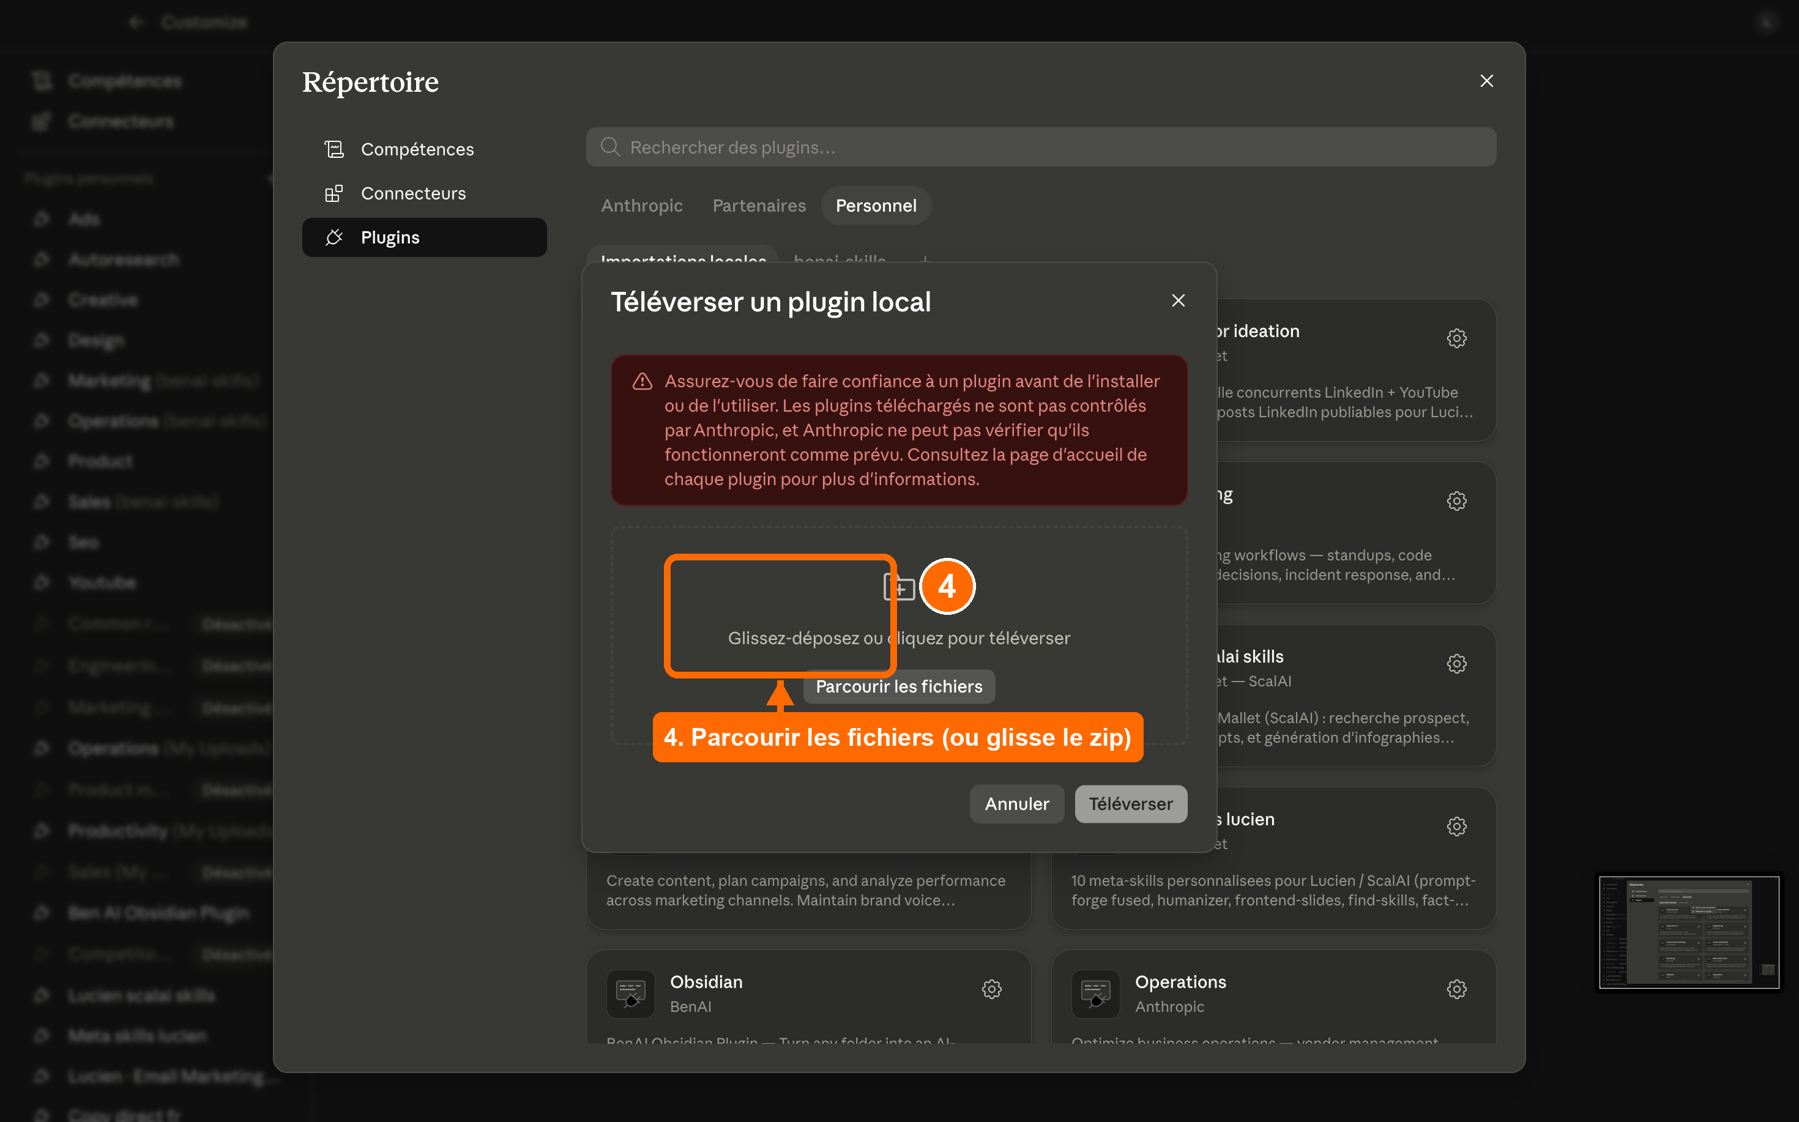Screen dimensions: 1799x1122
Task: Click the preview thumbnail in the corner
Action: pyautogui.click(x=1688, y=932)
